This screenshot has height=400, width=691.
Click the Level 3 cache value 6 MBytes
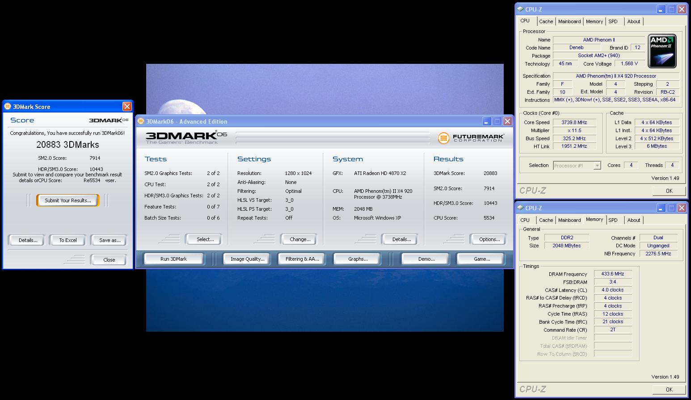pos(657,146)
